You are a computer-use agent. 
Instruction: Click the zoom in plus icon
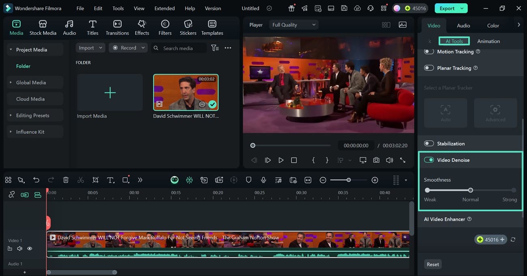pos(375,180)
